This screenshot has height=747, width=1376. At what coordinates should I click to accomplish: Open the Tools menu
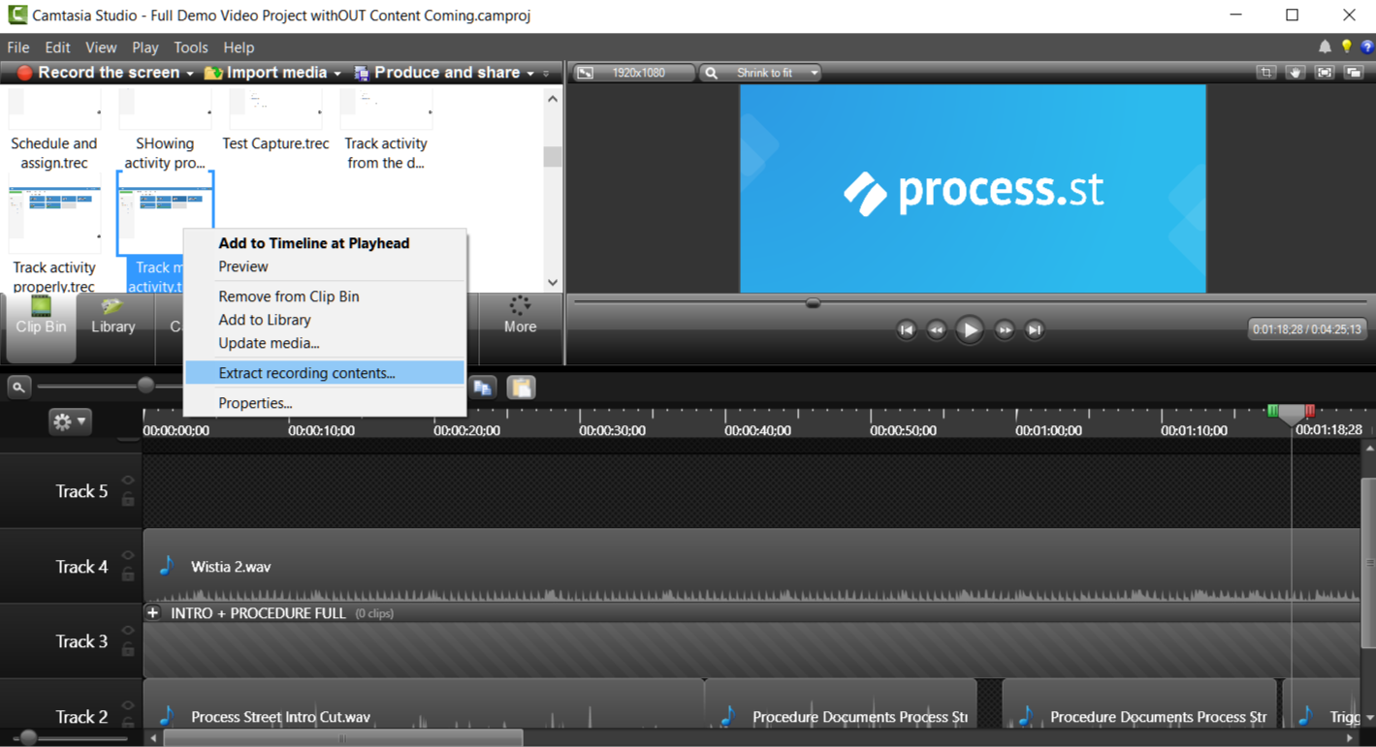tap(191, 47)
